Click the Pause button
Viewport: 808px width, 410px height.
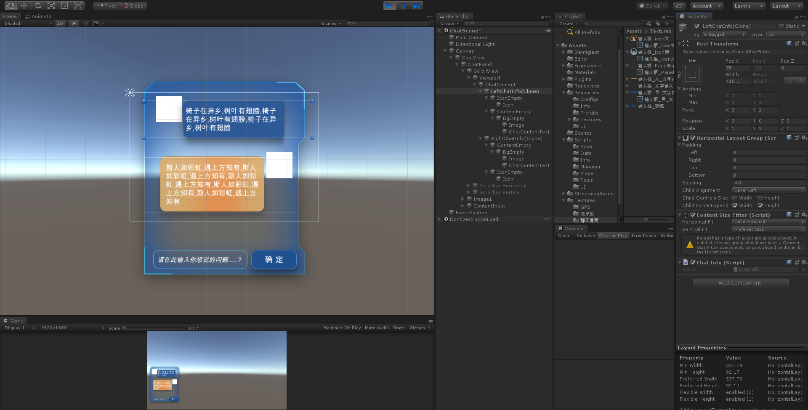click(x=403, y=6)
